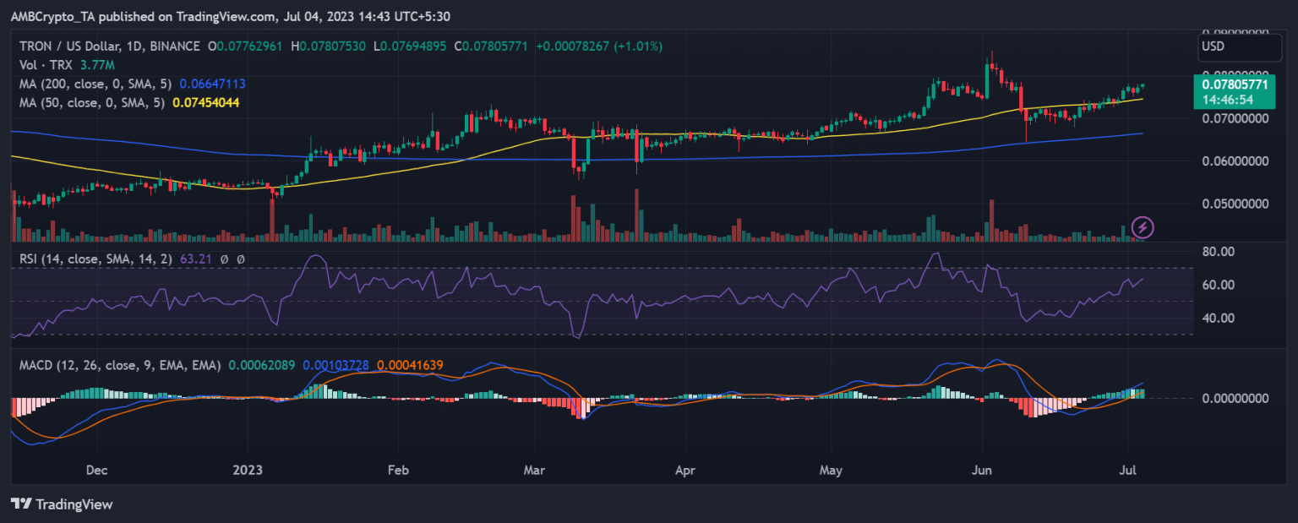Open the USD currency selector
Image resolution: width=1298 pixels, height=523 pixels.
coord(1239,46)
